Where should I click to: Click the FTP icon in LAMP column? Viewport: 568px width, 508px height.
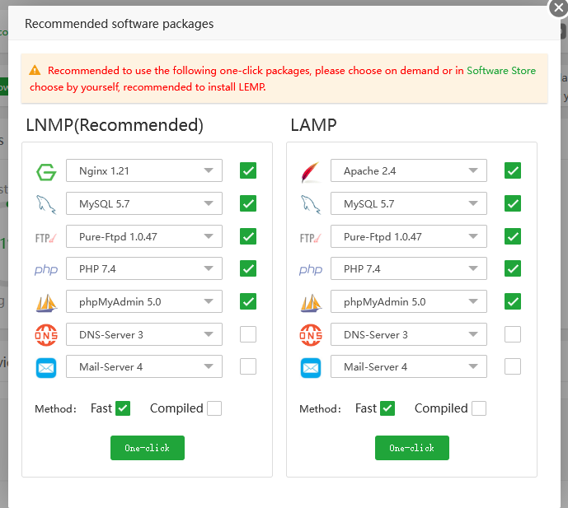point(311,237)
